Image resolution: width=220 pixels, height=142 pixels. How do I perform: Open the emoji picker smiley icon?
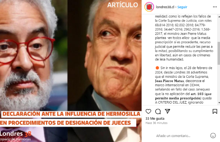[213, 136]
